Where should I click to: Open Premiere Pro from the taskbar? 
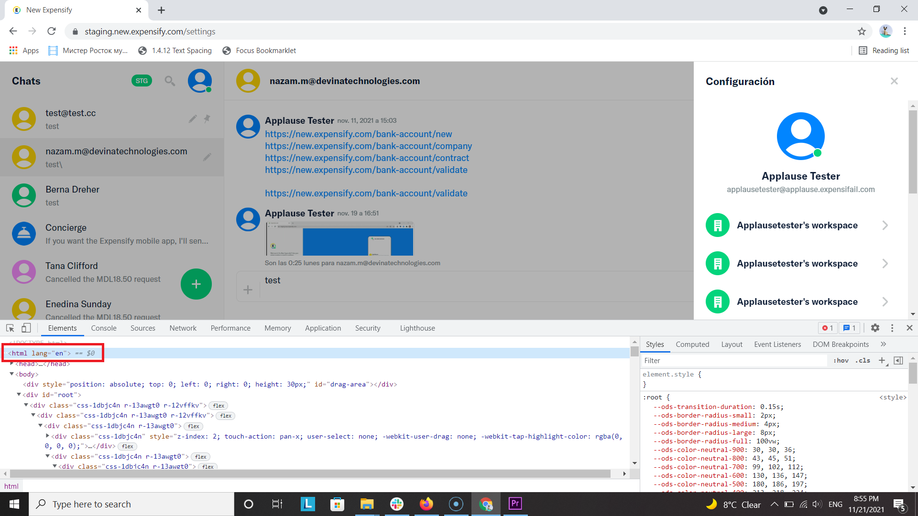[x=515, y=504]
